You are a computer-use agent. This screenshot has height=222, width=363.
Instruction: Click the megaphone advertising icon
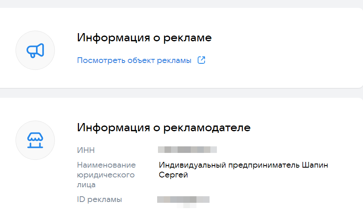[x=35, y=50]
